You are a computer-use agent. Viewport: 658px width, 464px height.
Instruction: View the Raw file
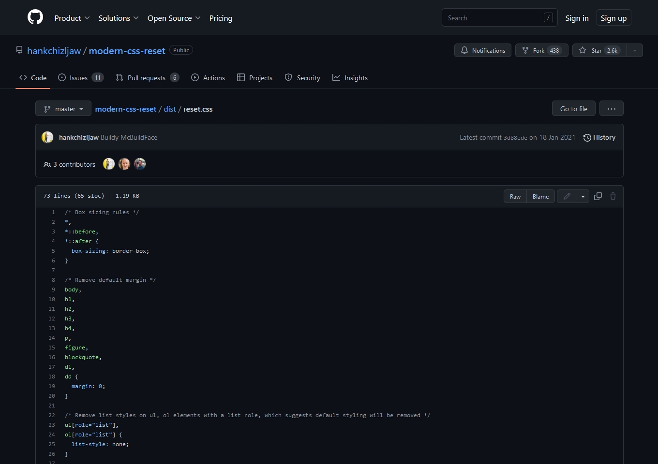(515, 196)
